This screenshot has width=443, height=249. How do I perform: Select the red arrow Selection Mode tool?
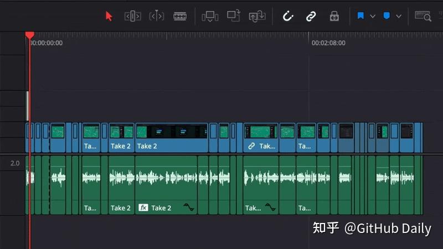point(109,16)
